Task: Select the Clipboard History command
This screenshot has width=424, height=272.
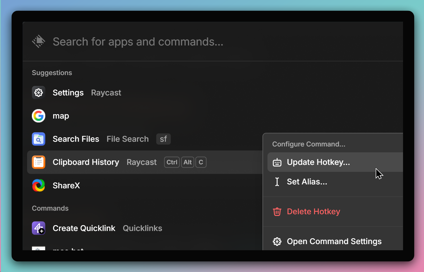Action: click(x=145, y=162)
